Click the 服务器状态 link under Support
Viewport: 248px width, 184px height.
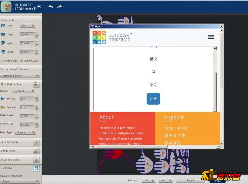pos(175,135)
